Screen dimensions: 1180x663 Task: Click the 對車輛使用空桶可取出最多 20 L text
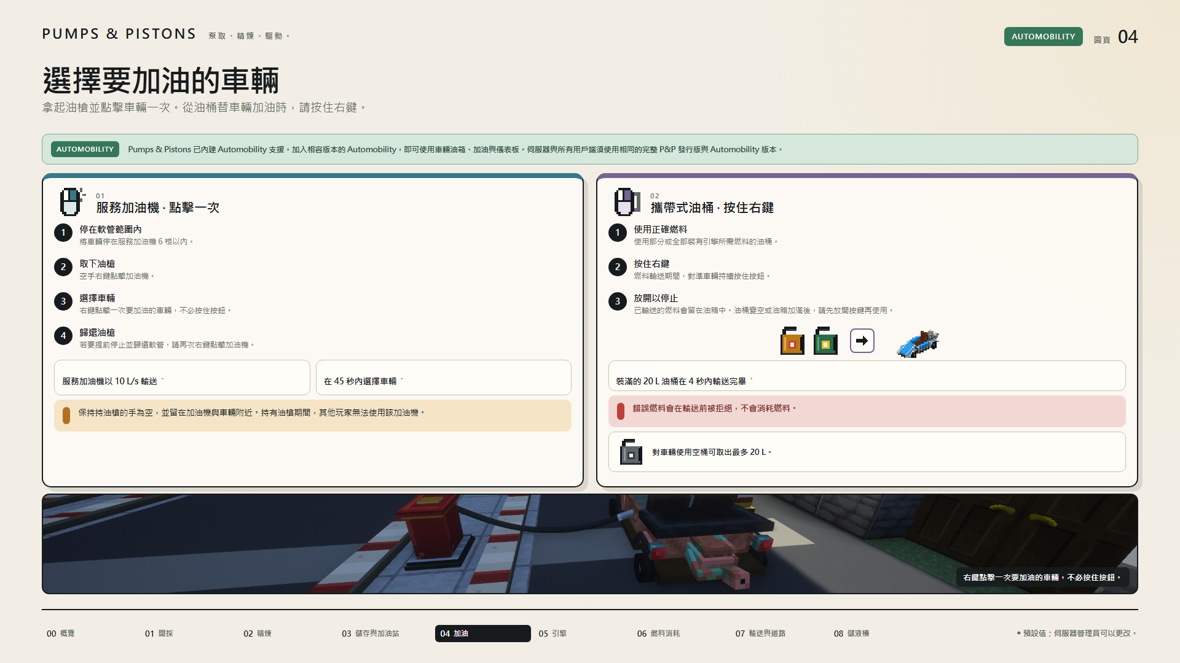tap(712, 452)
